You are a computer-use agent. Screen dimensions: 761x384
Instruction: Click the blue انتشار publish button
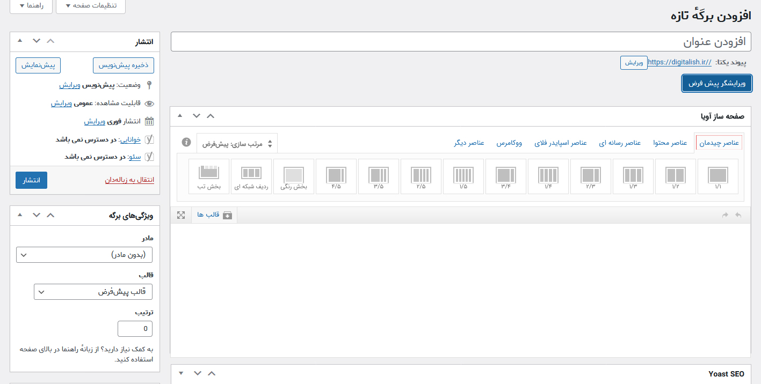point(31,180)
